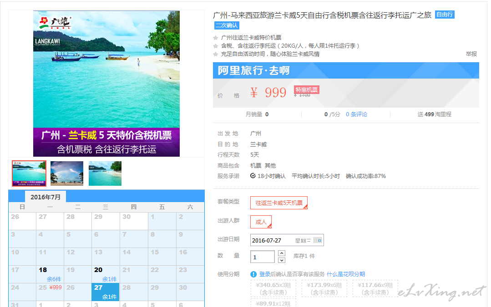Screen dimensions: 491x307
Task: Select the first beach thumbnail
Action: 29,173
